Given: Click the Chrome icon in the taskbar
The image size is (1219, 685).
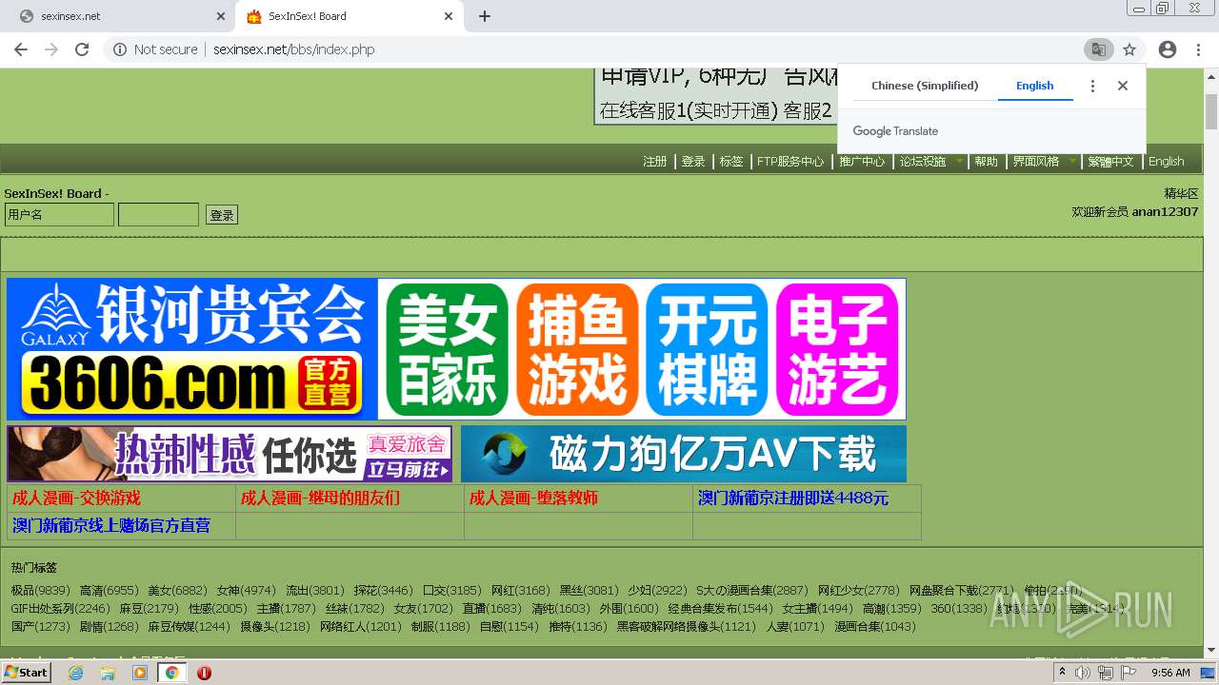Looking at the screenshot, I should tap(172, 673).
